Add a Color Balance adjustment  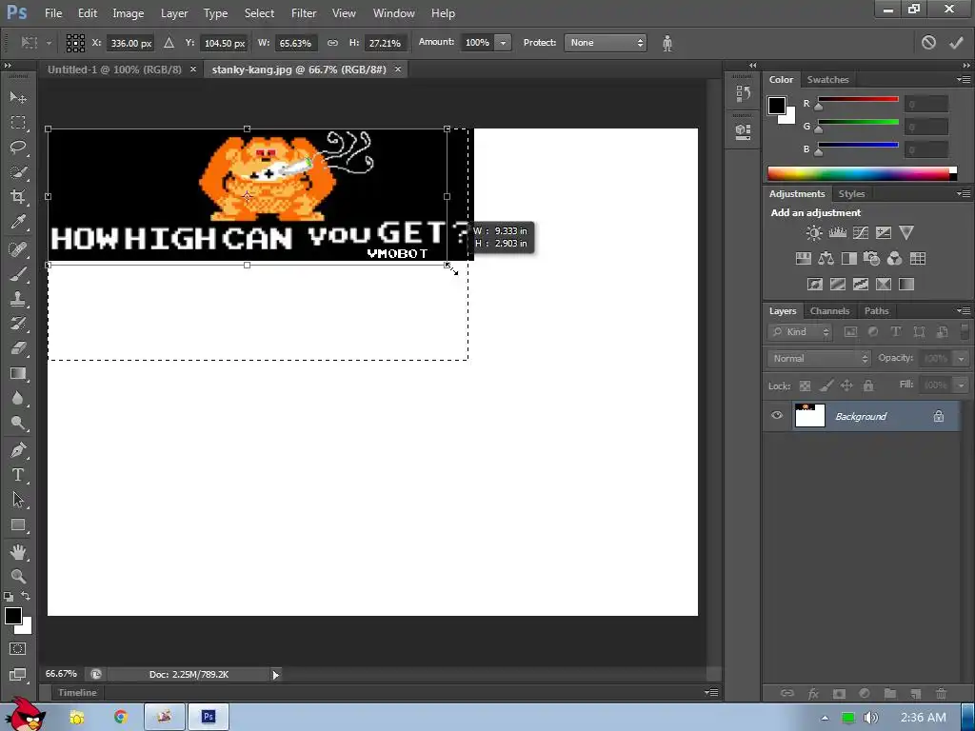(x=826, y=259)
